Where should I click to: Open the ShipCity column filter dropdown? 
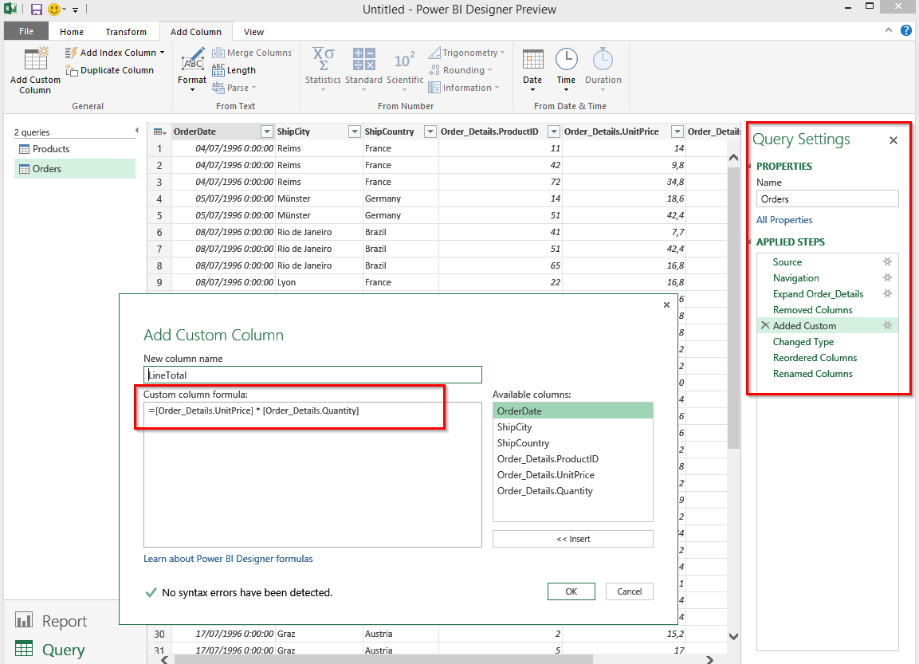coord(354,132)
